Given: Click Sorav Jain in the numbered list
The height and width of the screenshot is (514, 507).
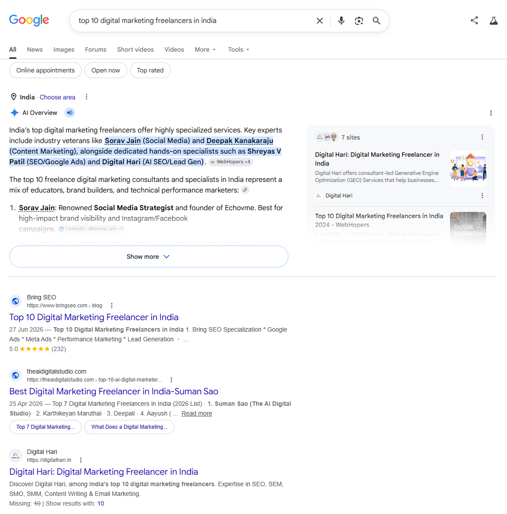Looking at the screenshot, I should pos(37,208).
